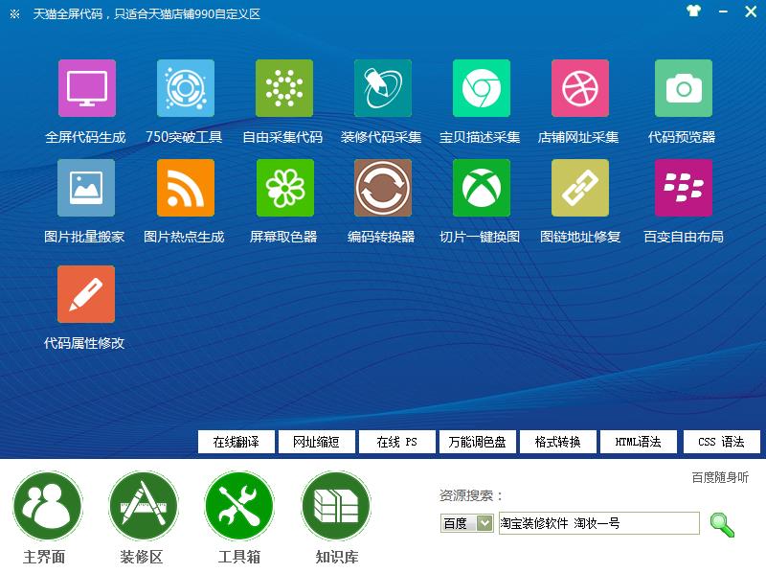Open the 切片一键换图 slice image replacer
The image size is (766, 573).
click(x=481, y=190)
